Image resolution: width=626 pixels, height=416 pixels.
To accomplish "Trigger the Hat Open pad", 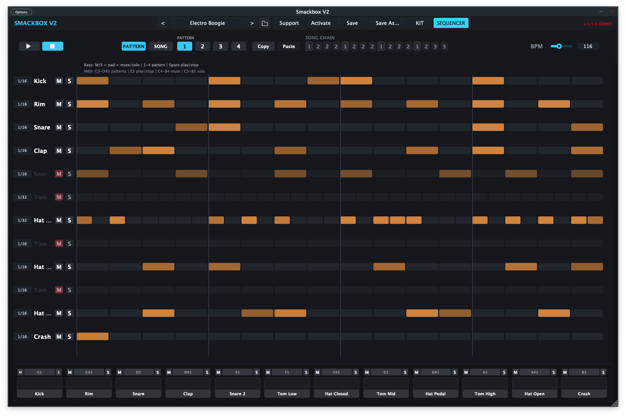I will pos(535,387).
